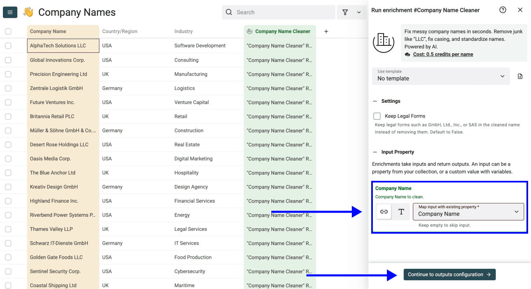The height and width of the screenshot is (289, 531).
Task: Select the T custom value icon
Action: point(401,211)
